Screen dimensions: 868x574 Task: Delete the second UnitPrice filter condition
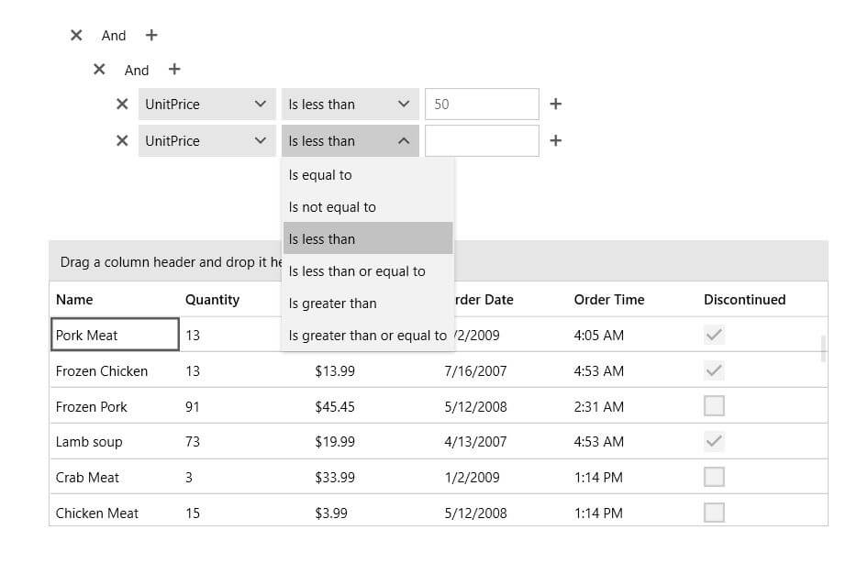coord(122,140)
